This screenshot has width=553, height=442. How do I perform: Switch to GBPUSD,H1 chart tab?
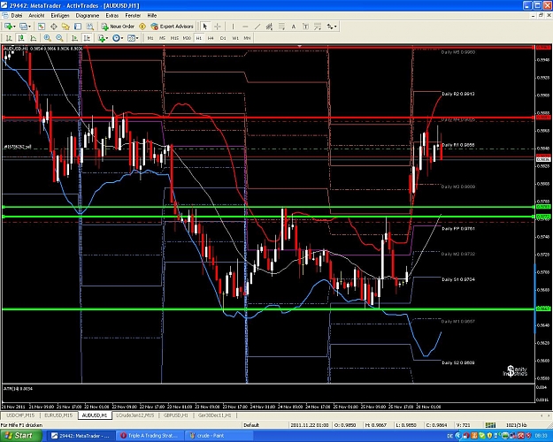click(176, 415)
